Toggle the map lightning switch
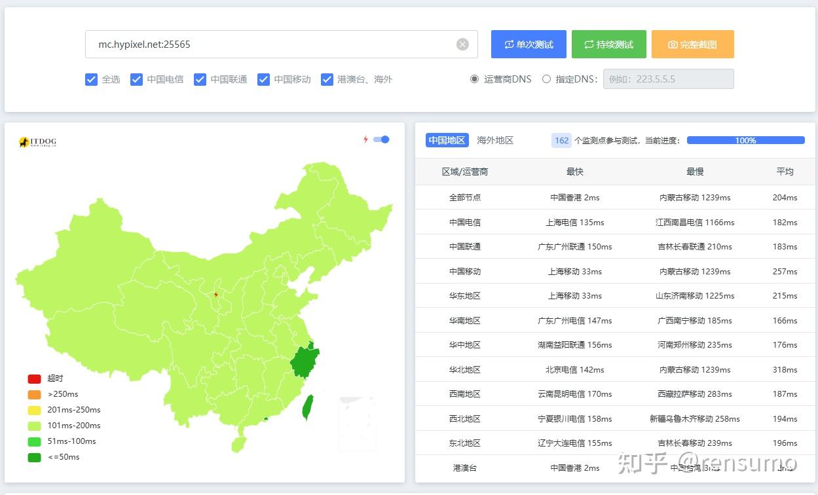This screenshot has width=818, height=495. tap(381, 139)
